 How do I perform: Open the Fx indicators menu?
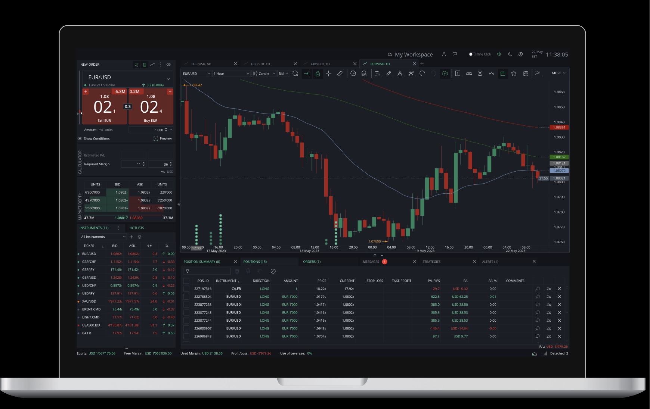(377, 74)
